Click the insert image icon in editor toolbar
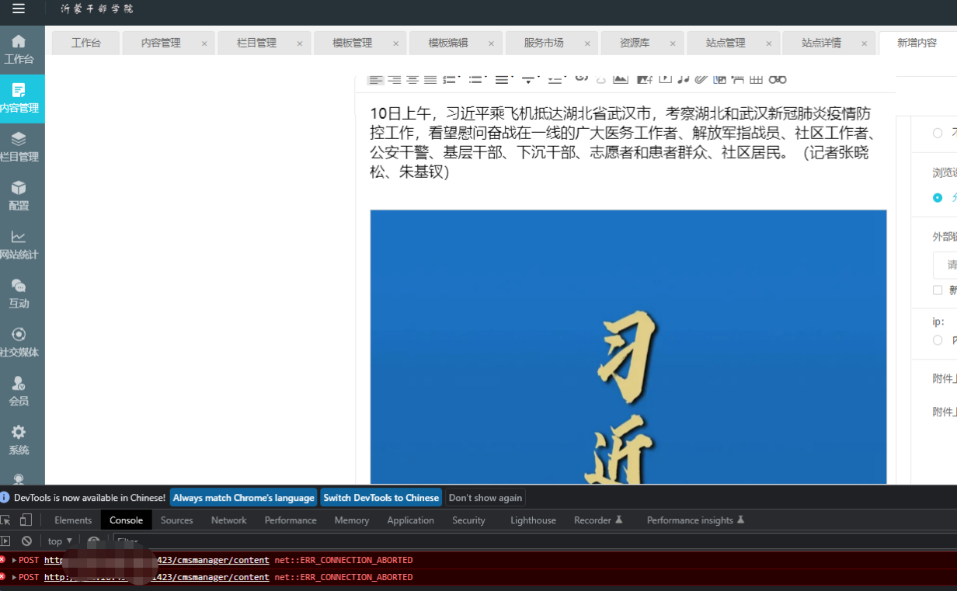 pyautogui.click(x=620, y=78)
